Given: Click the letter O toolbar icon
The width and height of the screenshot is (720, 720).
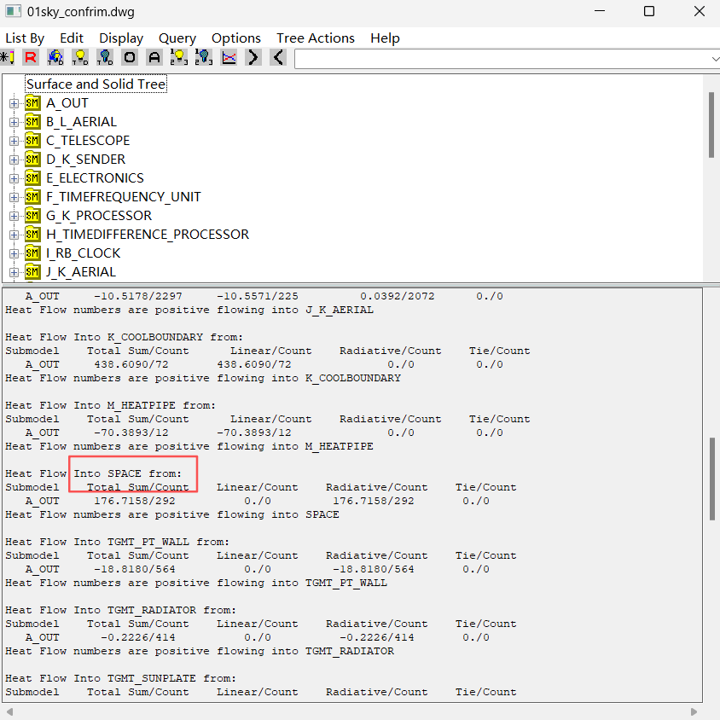Looking at the screenshot, I should (130, 58).
